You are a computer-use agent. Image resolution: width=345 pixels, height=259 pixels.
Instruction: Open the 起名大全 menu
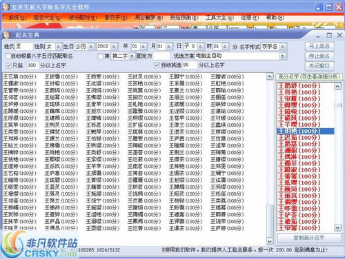tap(48, 18)
